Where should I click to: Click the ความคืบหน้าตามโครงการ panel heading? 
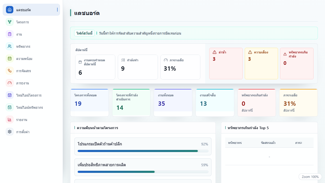pyautogui.click(x=97, y=128)
